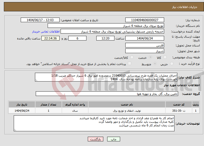Click the requester field خدیجه زارعی
Screen dimensions: 204x146
(112, 31)
